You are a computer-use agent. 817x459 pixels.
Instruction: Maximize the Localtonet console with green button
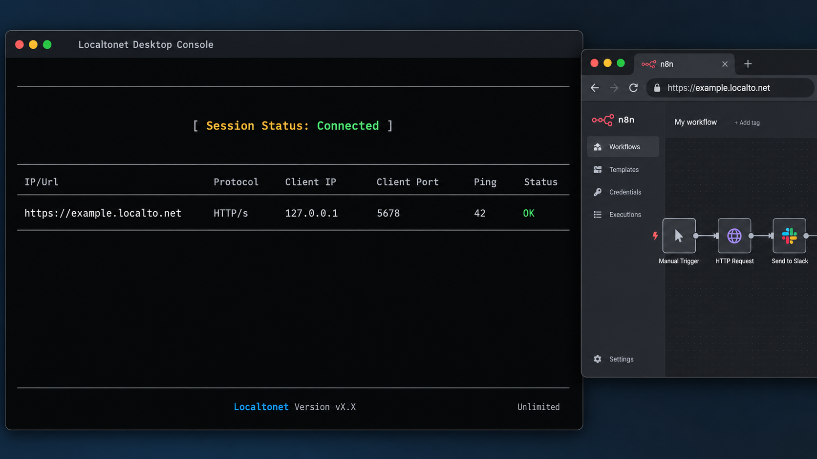tap(47, 44)
